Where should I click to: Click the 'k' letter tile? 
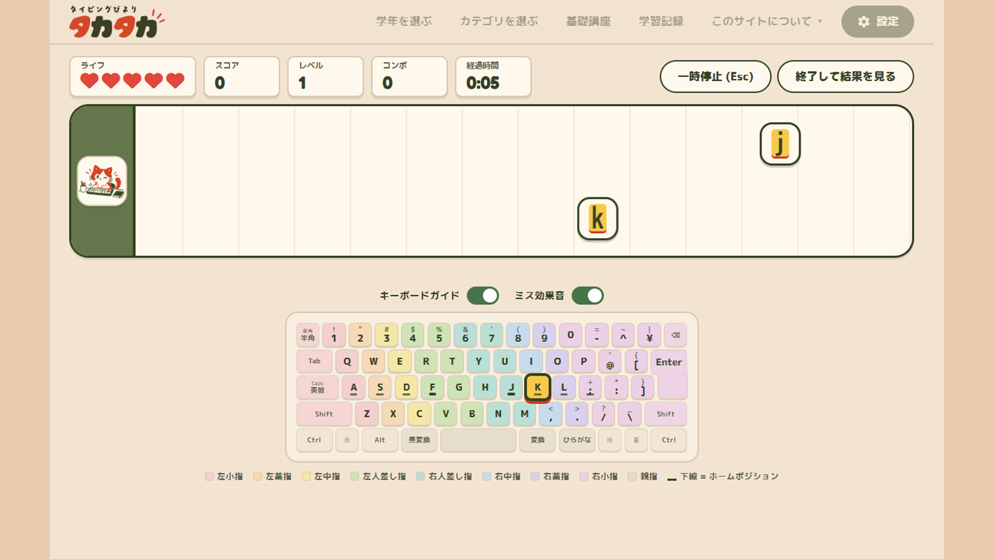[597, 218]
